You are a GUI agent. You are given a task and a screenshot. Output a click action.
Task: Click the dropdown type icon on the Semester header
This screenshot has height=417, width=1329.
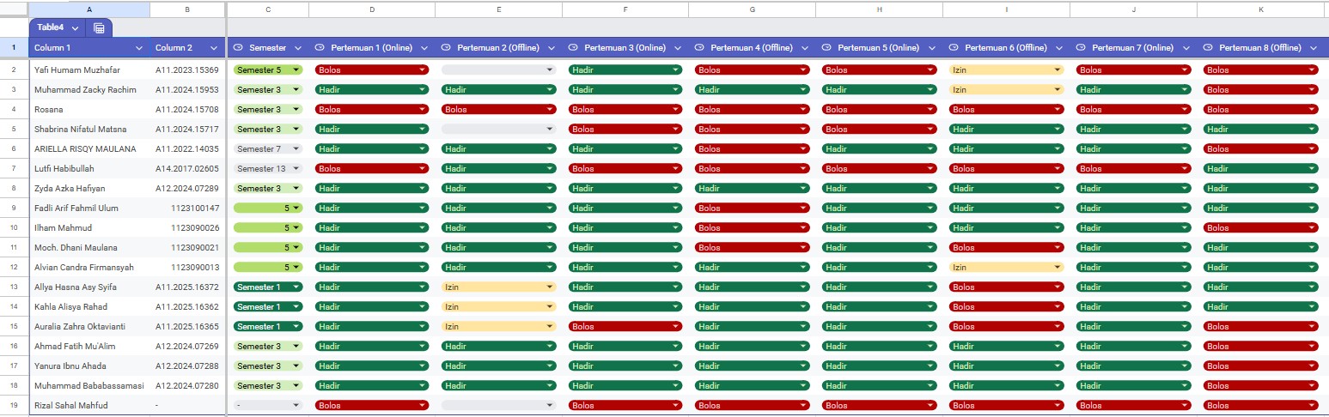pyautogui.click(x=238, y=48)
